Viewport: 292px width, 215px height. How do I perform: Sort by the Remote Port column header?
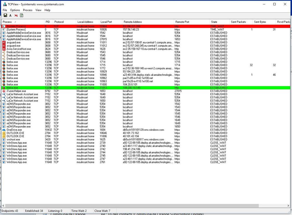pos(192,22)
